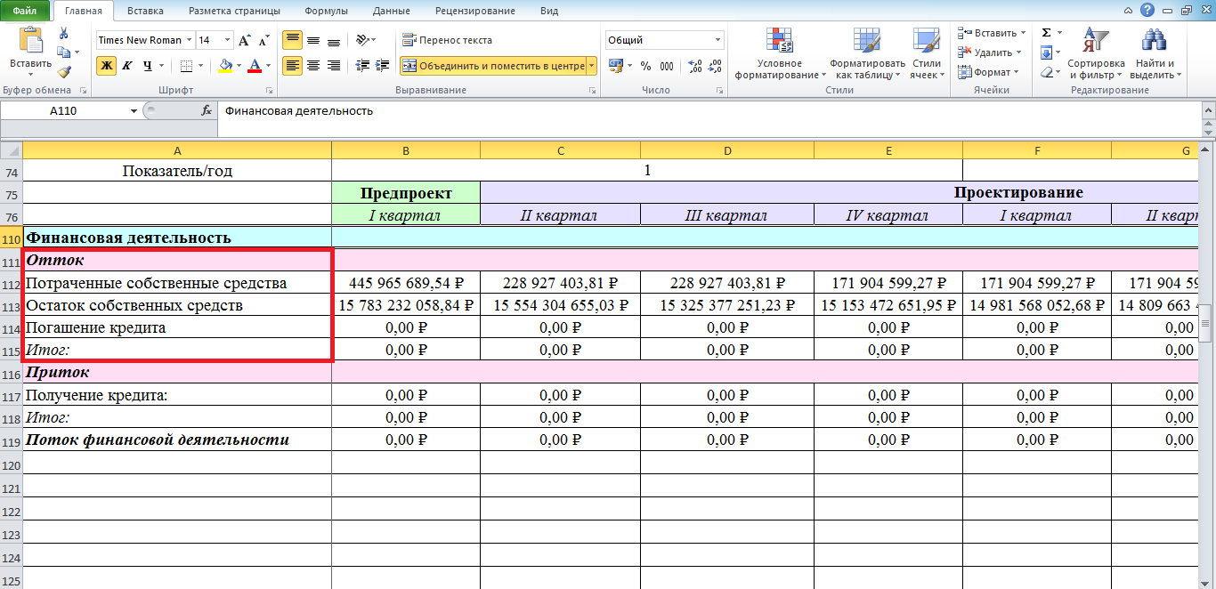Click Вставить in the Ячейки group
1216x589 pixels.
click(993, 33)
